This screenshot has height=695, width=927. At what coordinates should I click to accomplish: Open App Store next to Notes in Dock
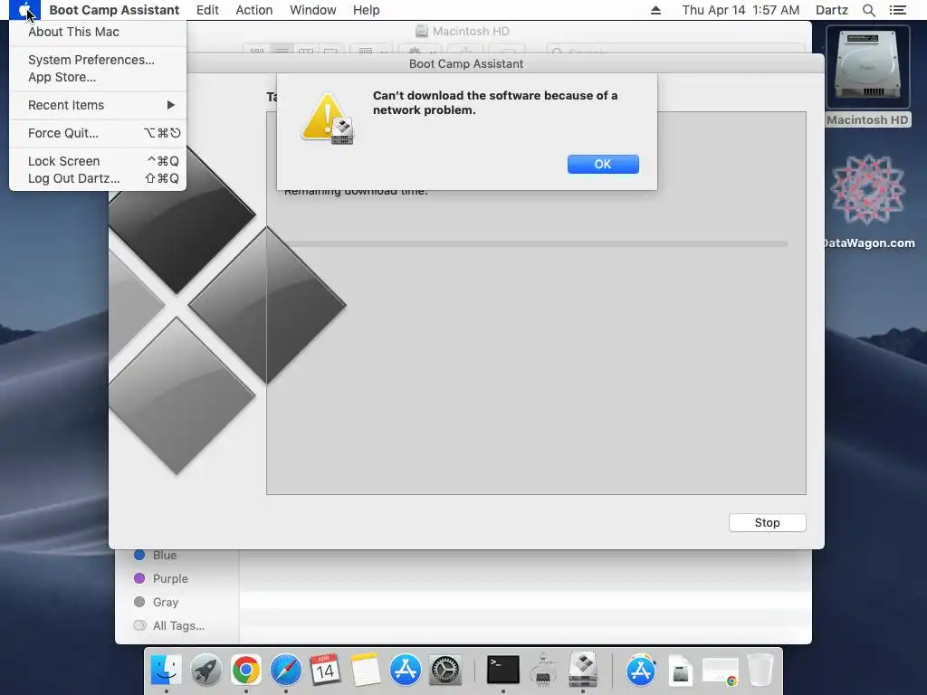[x=405, y=671]
